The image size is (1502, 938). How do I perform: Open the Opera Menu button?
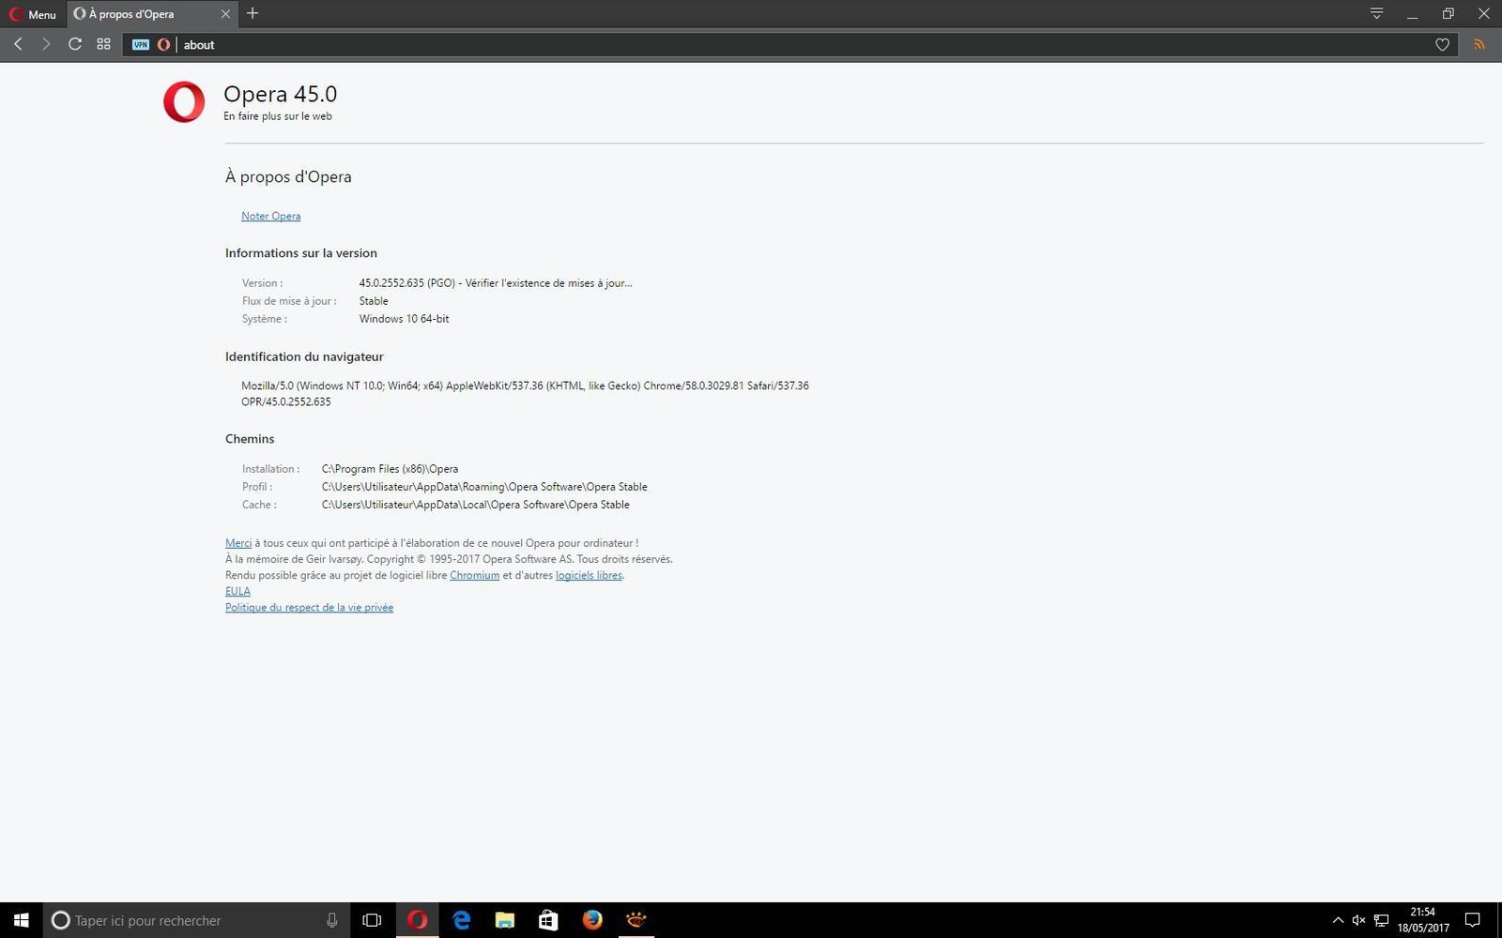pos(33,14)
